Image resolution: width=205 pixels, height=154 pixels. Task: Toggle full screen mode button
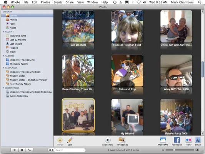(29, 150)
